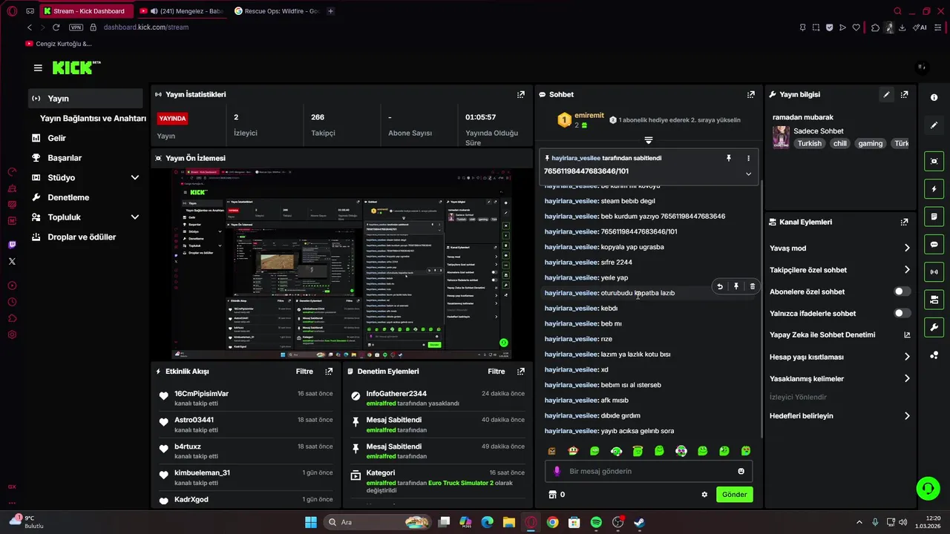Toggle the channel actions widget in right rail
This screenshot has width=950, height=534.
pos(934,300)
